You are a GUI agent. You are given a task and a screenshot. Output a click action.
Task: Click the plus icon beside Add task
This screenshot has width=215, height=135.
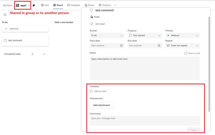(x=6, y=29)
